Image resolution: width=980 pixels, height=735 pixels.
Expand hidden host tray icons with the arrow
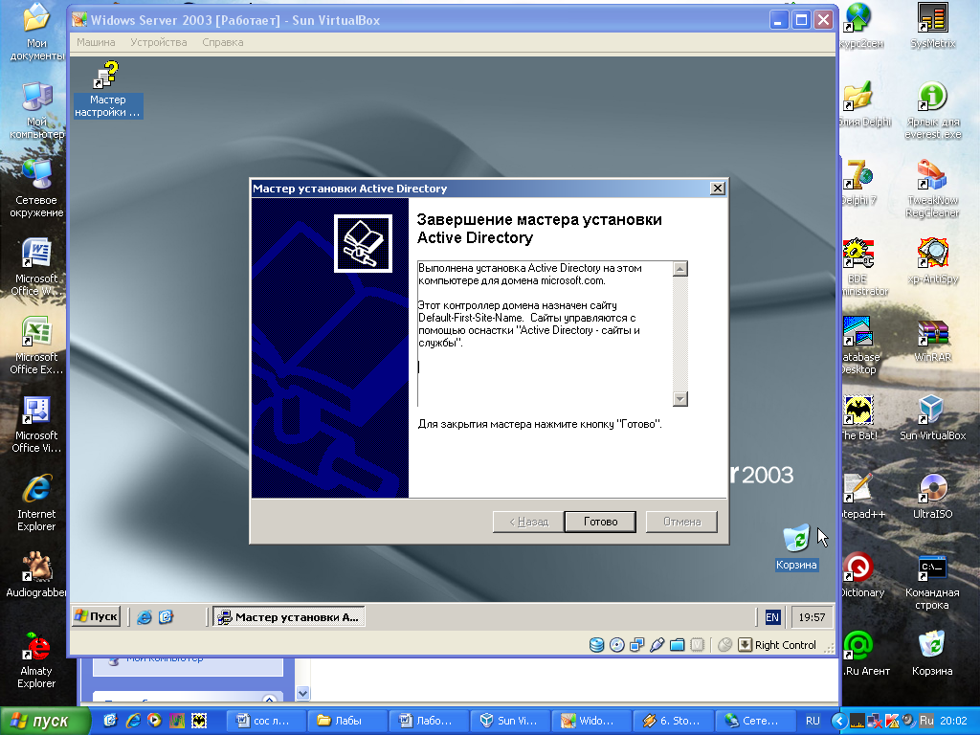pyautogui.click(x=838, y=721)
